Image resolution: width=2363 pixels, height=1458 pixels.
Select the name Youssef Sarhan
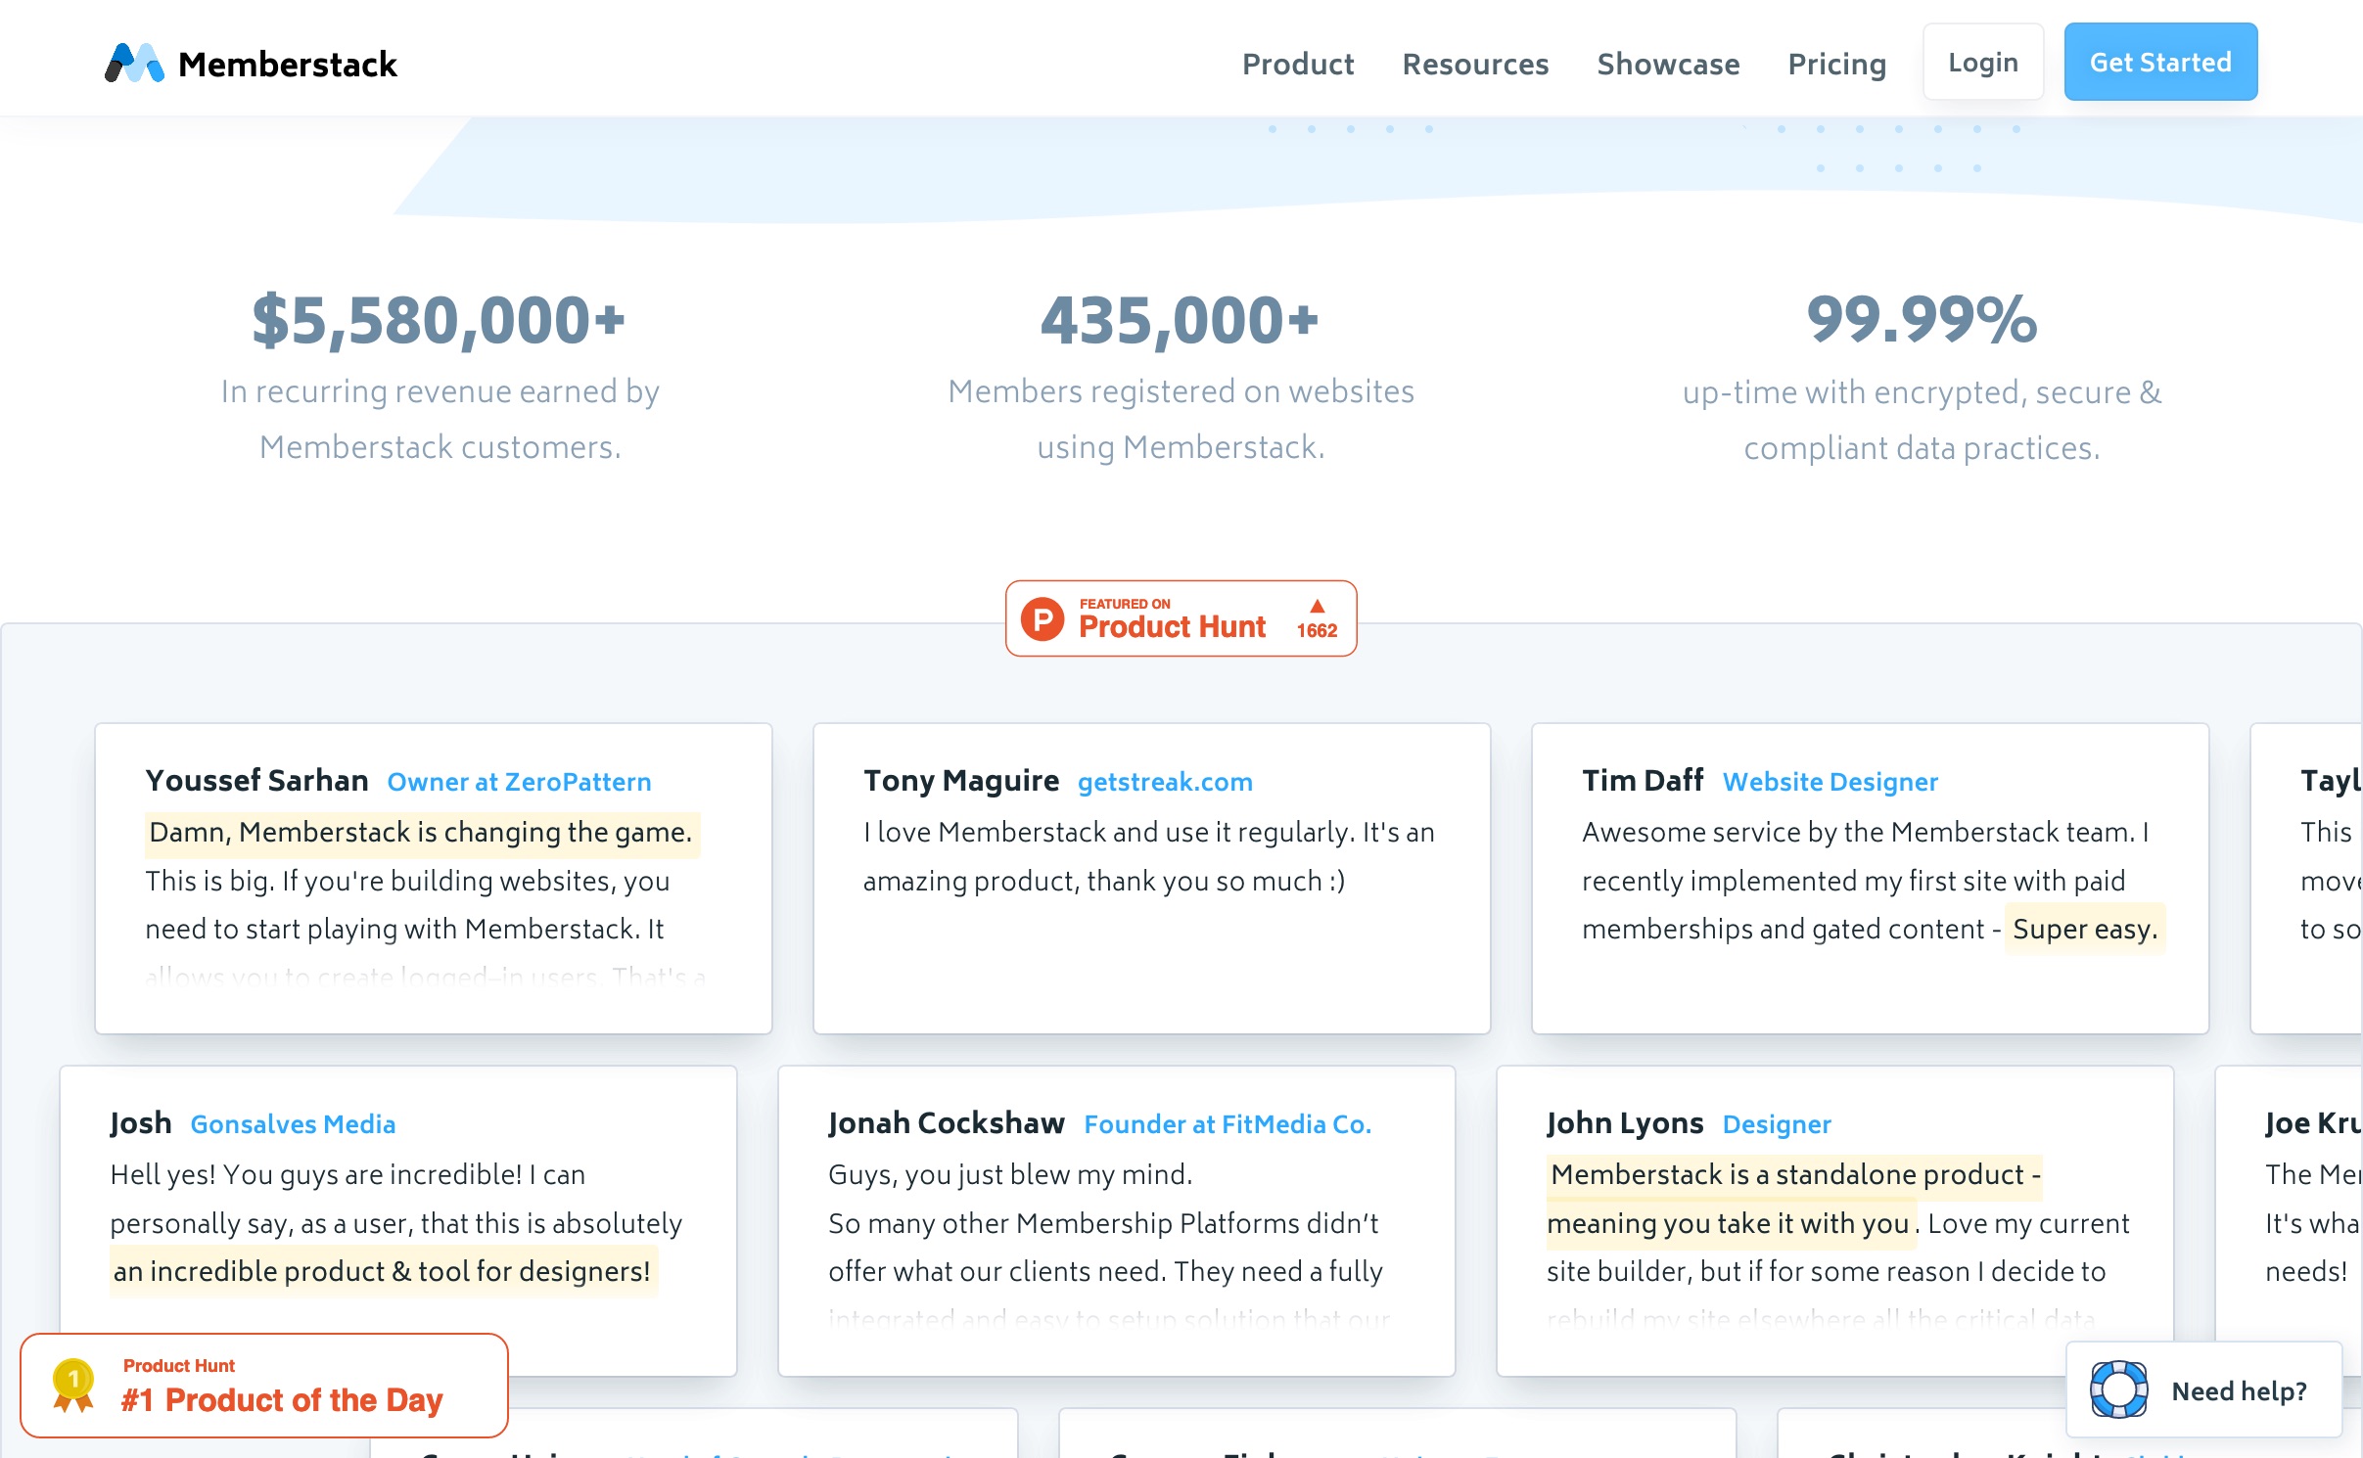[256, 780]
